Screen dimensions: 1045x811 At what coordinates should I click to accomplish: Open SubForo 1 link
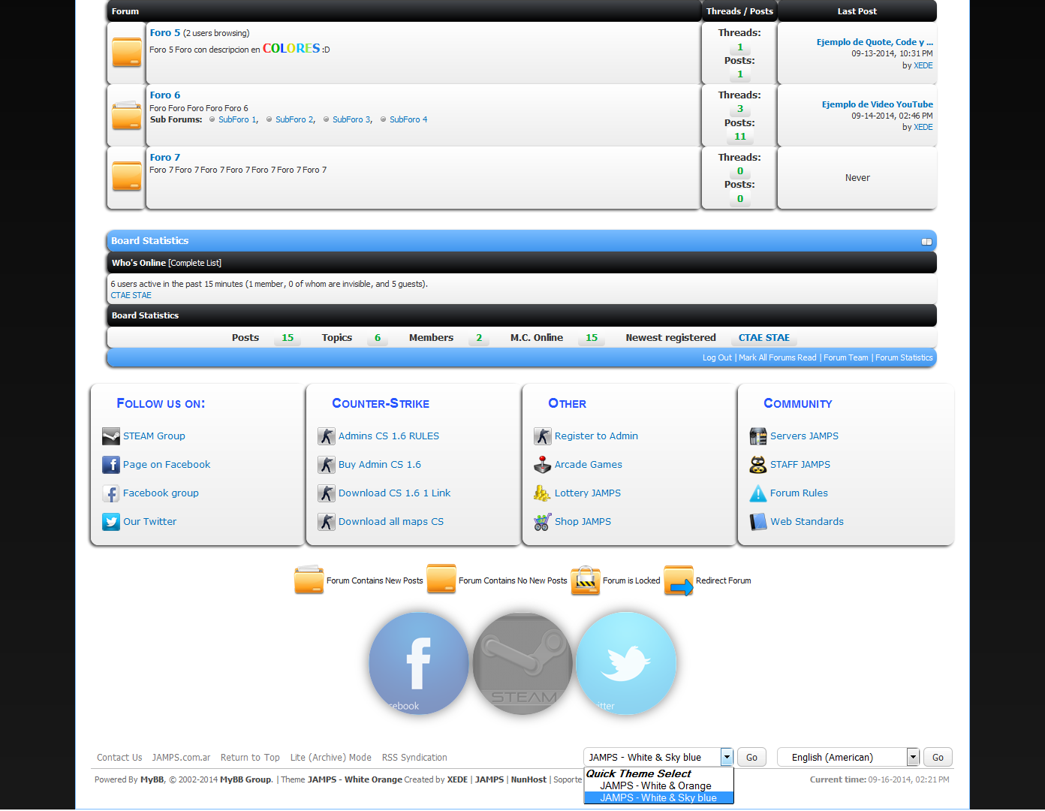click(x=237, y=119)
